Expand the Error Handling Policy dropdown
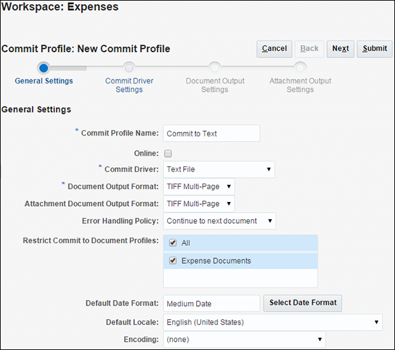 pyautogui.click(x=219, y=221)
